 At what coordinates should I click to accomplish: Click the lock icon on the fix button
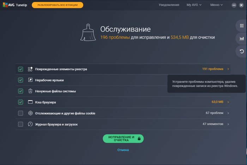coord(139,138)
